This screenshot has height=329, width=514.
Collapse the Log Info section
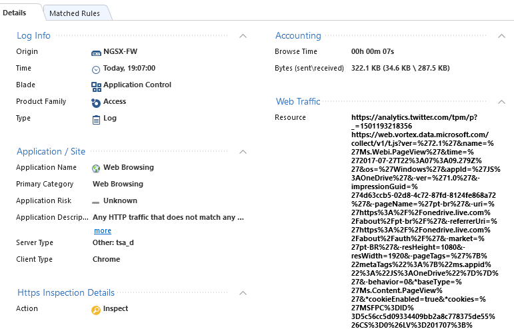[x=243, y=36]
